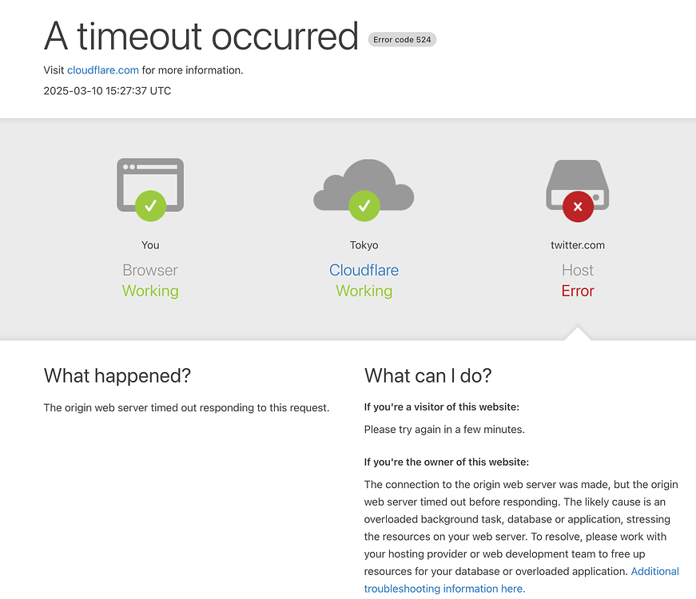Click the Please try again in a few minutes text

click(x=444, y=430)
